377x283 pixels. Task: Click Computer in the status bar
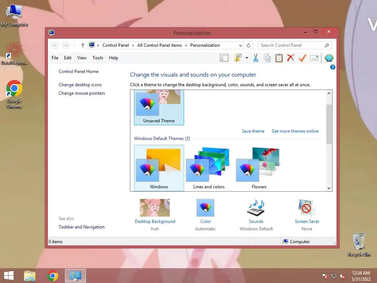(296, 242)
